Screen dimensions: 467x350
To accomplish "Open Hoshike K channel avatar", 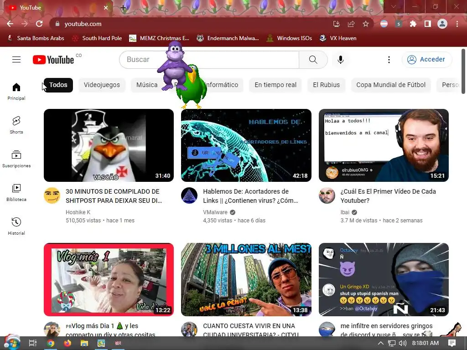I will [x=52, y=196].
